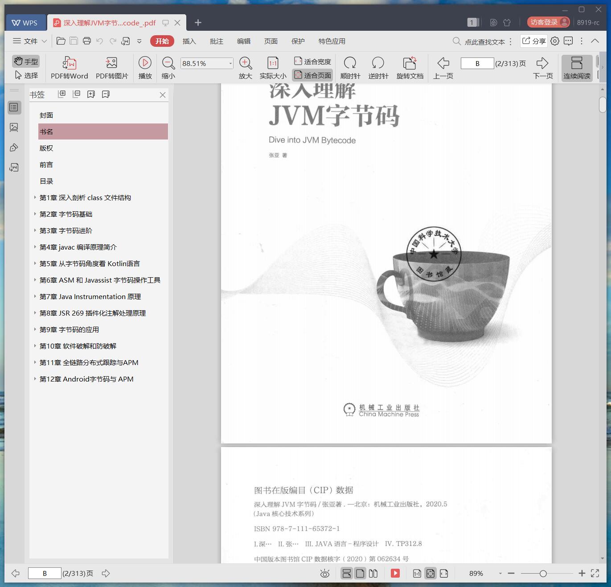Click the eye-protection mode icon in status bar
The height and width of the screenshot is (587, 611).
tap(325, 574)
